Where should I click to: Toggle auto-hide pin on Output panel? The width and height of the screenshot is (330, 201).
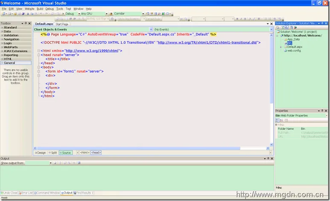click(268, 158)
